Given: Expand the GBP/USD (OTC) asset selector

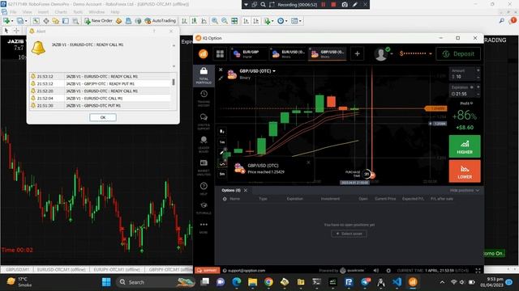Looking at the screenshot, I should click(x=258, y=71).
